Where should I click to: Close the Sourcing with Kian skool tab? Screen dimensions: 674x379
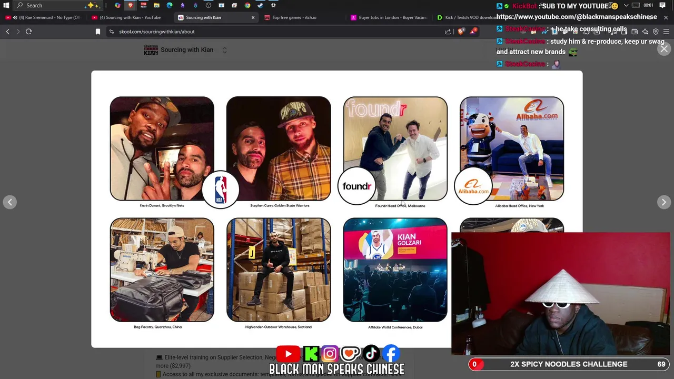coord(253,17)
